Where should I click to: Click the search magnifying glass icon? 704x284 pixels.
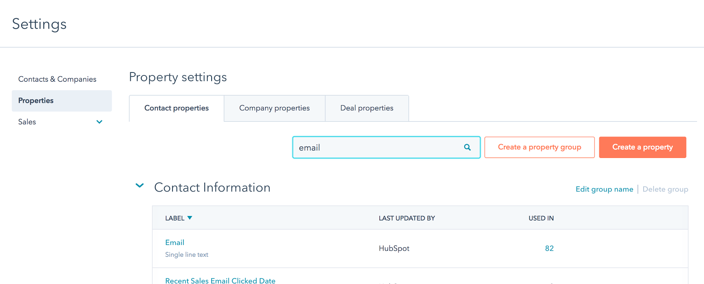pos(467,147)
